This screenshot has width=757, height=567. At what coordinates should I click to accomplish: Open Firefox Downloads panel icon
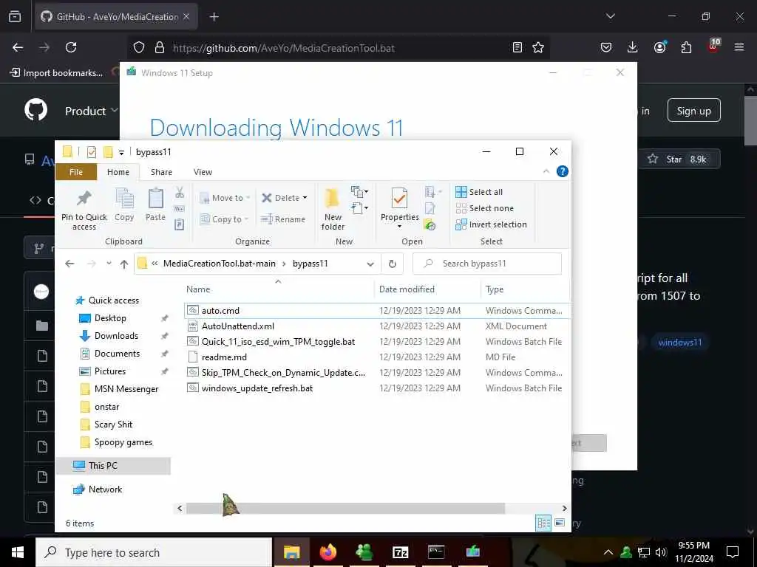[x=633, y=47]
